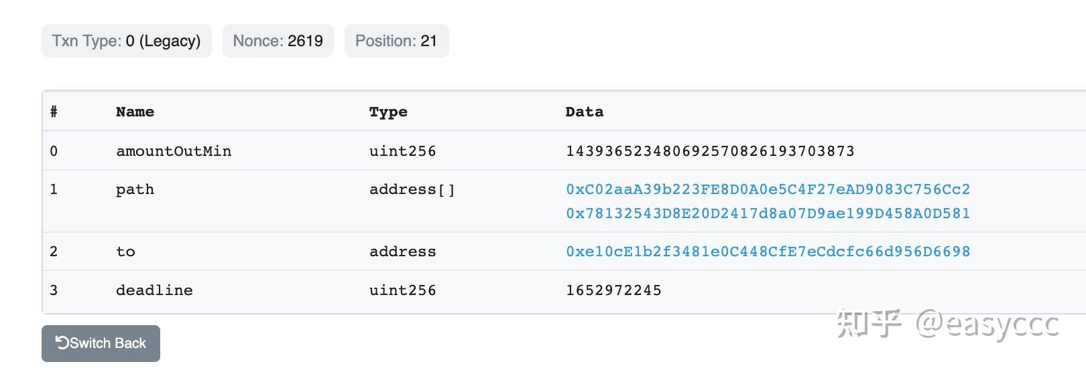The height and width of the screenshot is (372, 1086).
Task: Select the amountOutMin parameter name
Action: tap(174, 151)
